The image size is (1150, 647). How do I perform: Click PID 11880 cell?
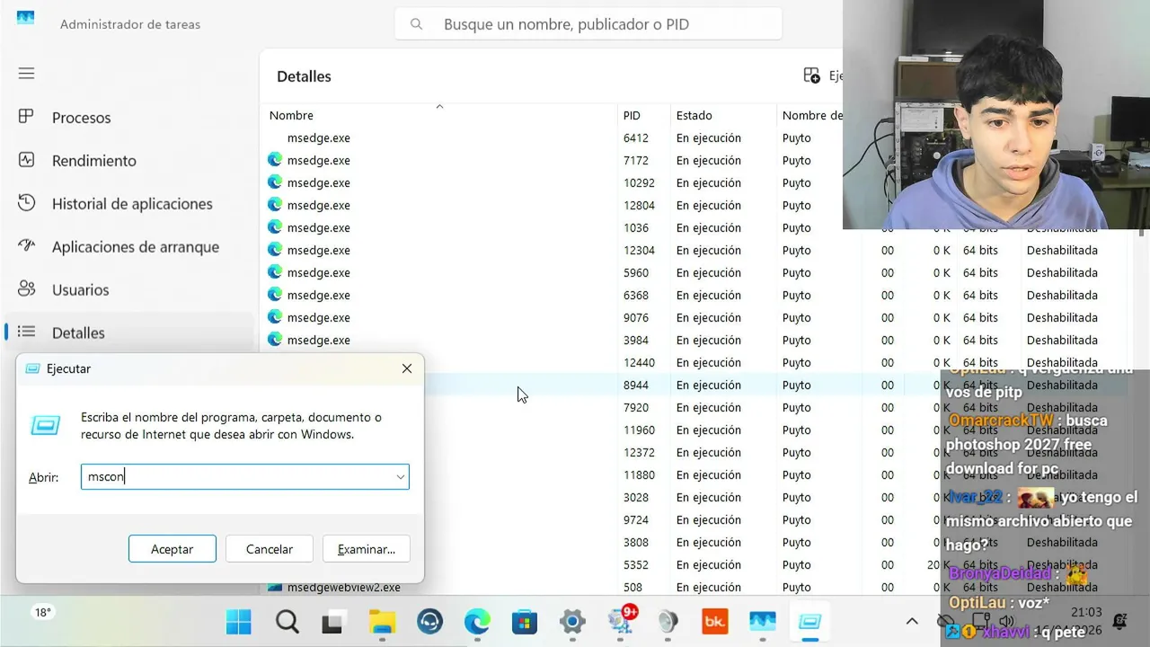pos(640,474)
